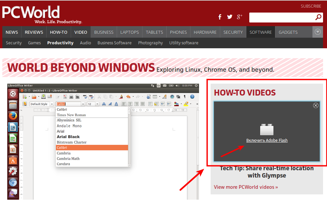The image size is (327, 201).
Task: Open the HOW-TO navigation tab
Action: (x=59, y=32)
